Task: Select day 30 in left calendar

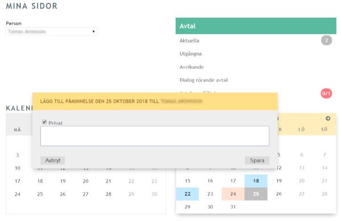Action: (154, 194)
